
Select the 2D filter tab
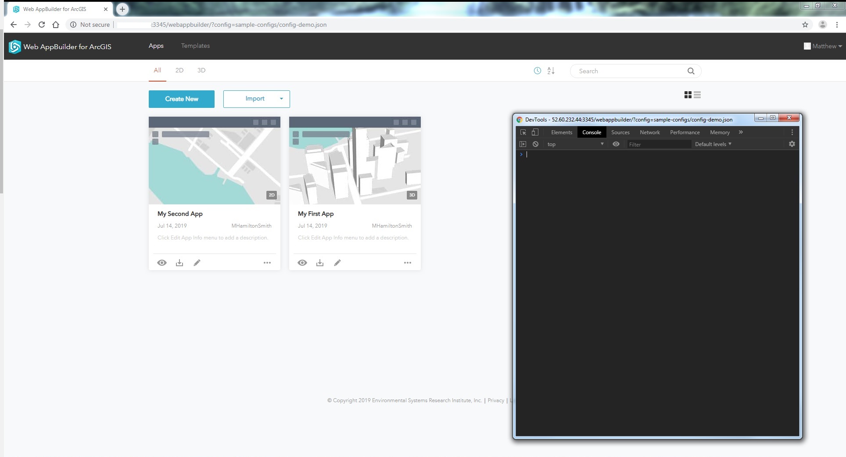click(179, 70)
